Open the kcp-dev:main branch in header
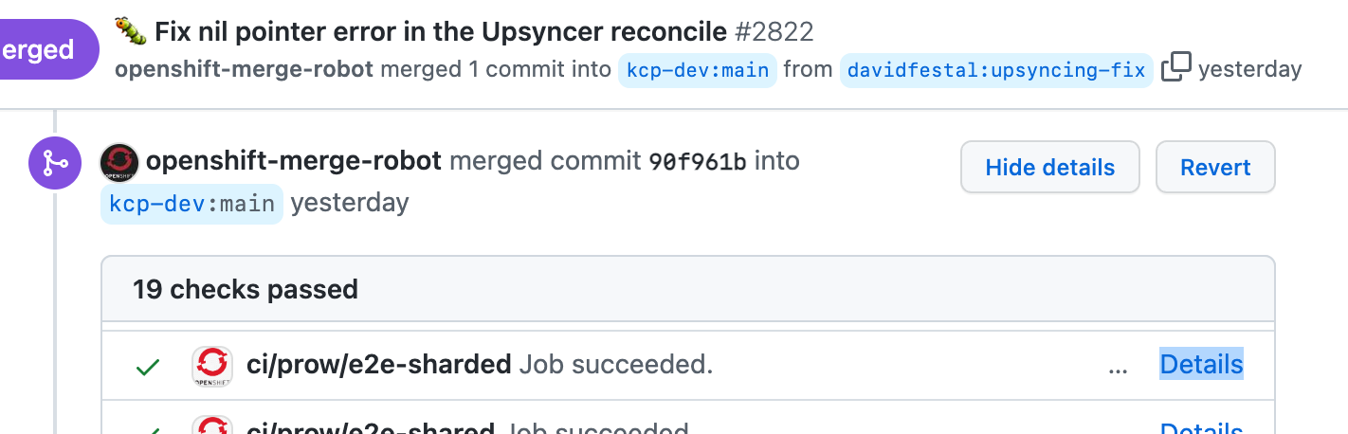The width and height of the screenshot is (1348, 434). [x=697, y=70]
